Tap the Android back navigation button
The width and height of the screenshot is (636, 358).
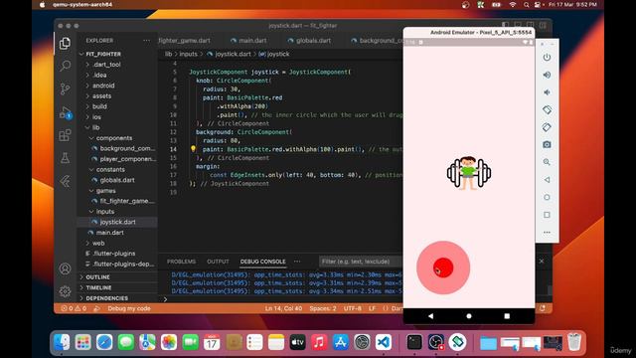pyautogui.click(x=430, y=316)
